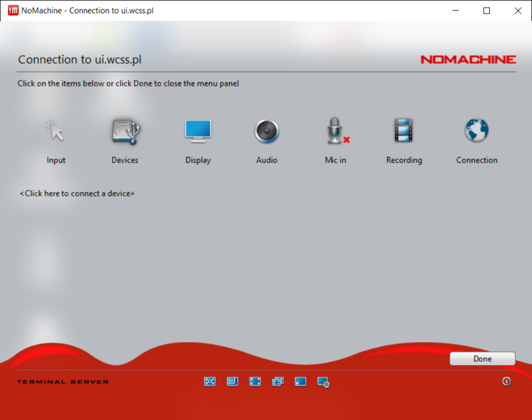This screenshot has width=532, height=420.
Task: Click fullscreen on all monitors icon
Action: click(278, 382)
